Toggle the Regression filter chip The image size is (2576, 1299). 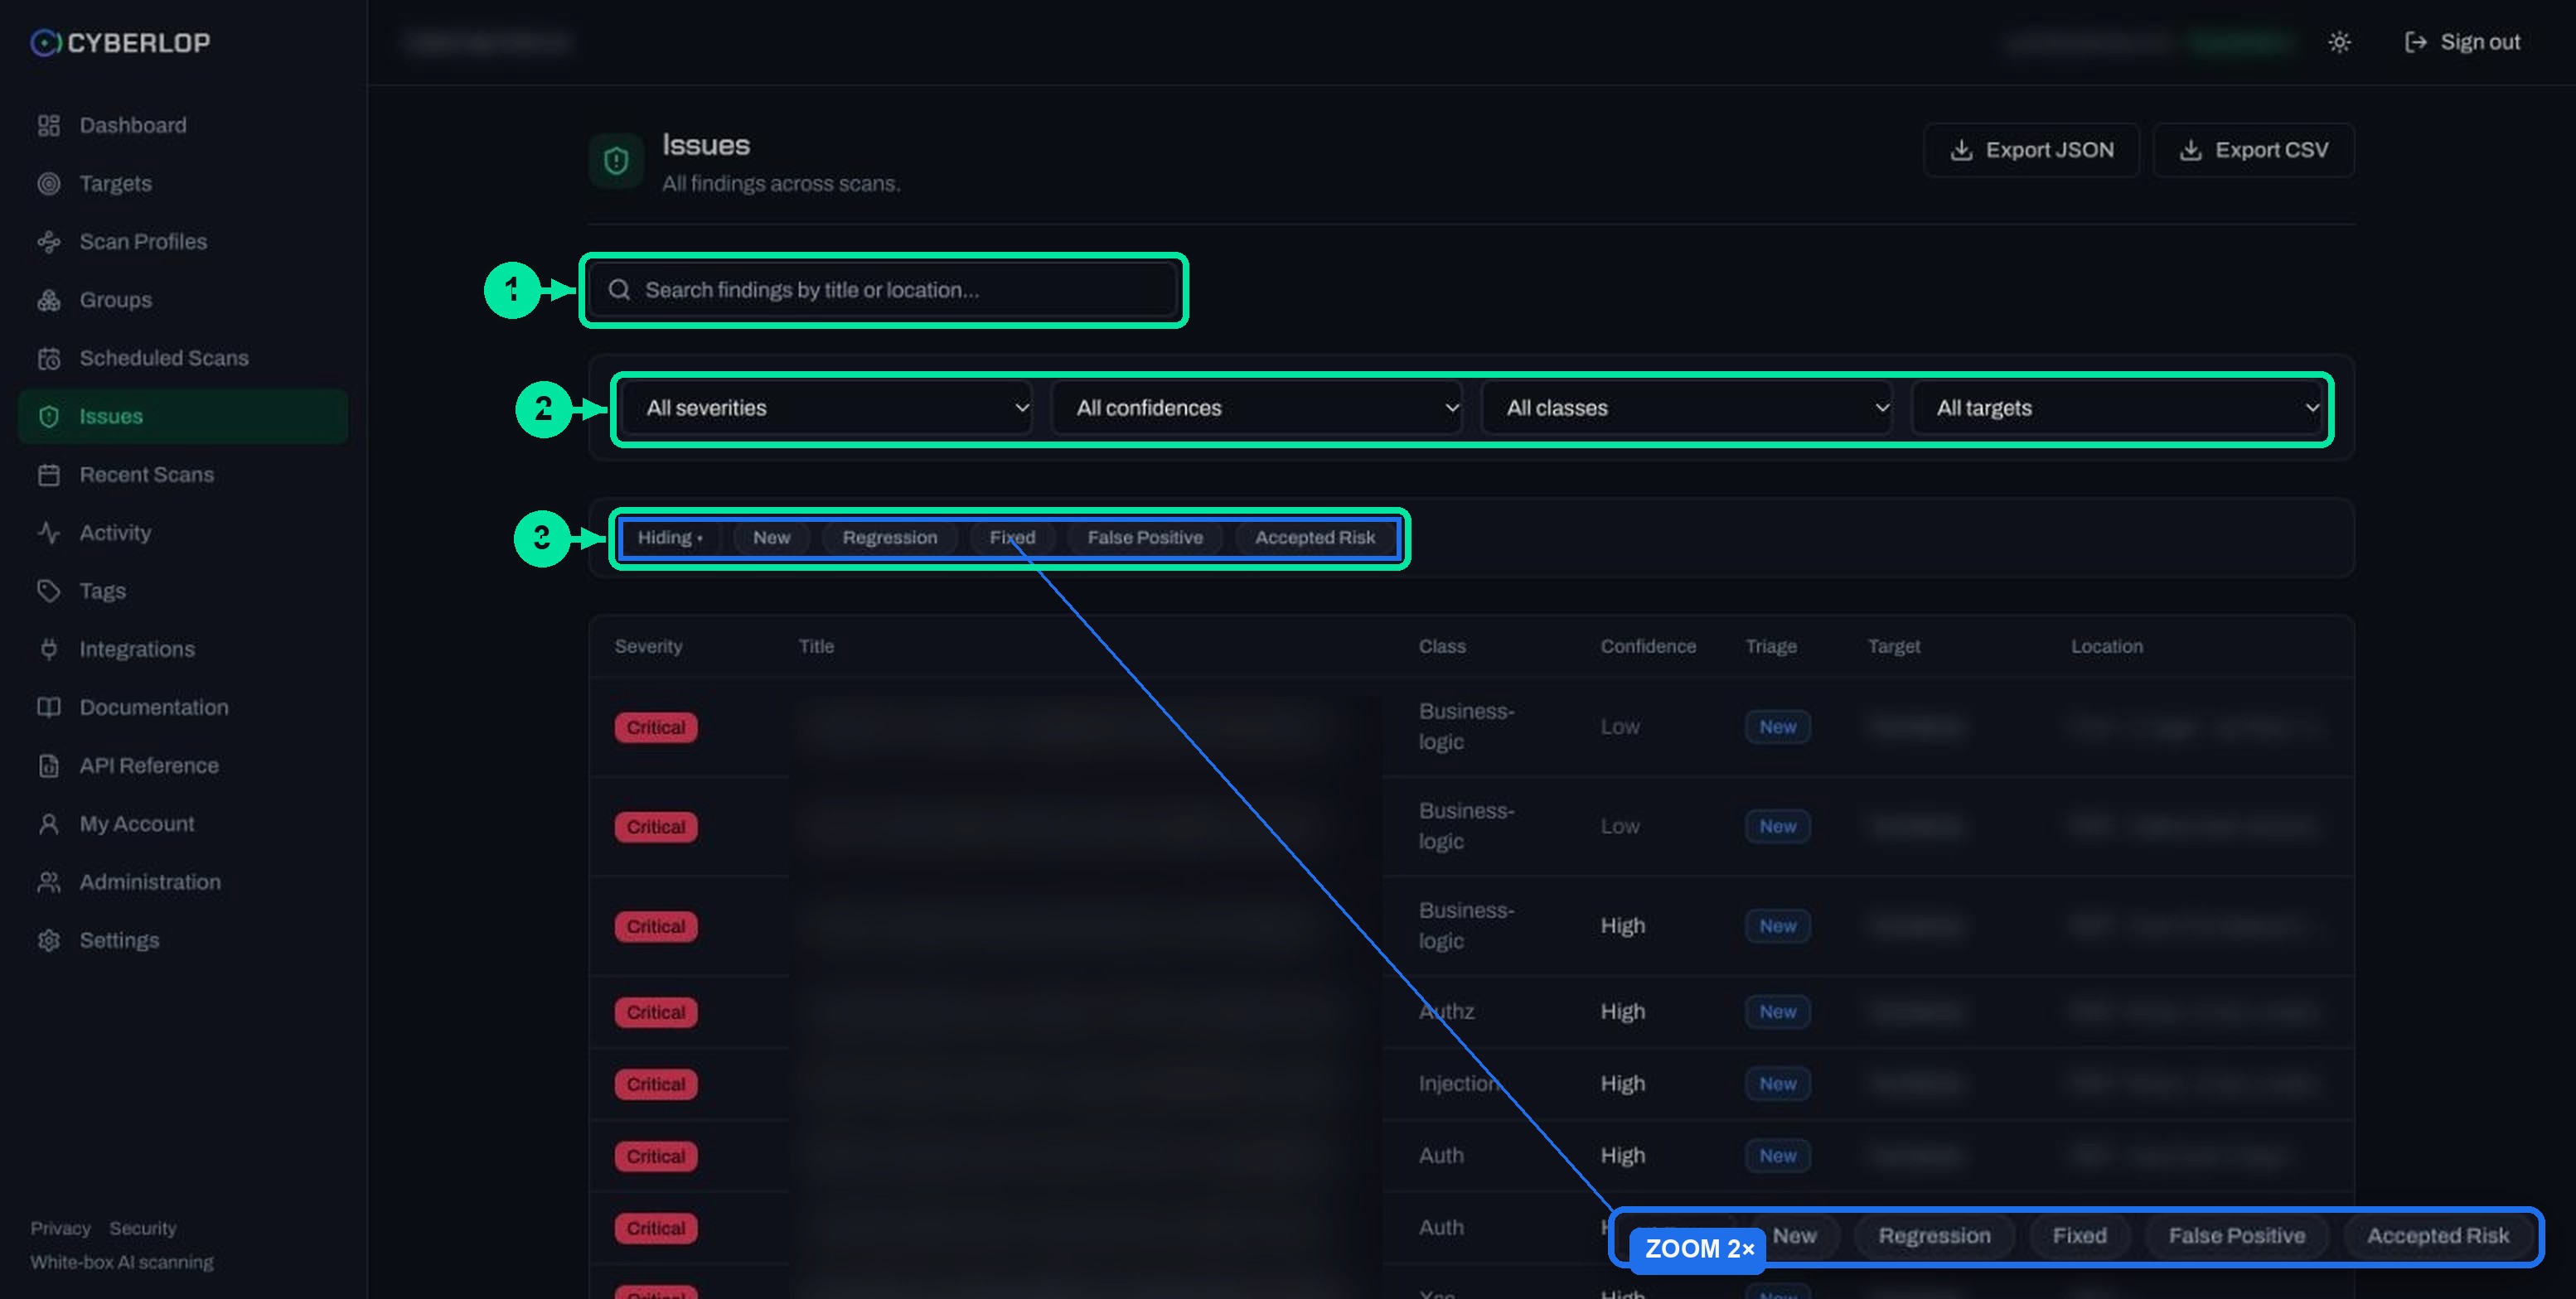click(889, 538)
